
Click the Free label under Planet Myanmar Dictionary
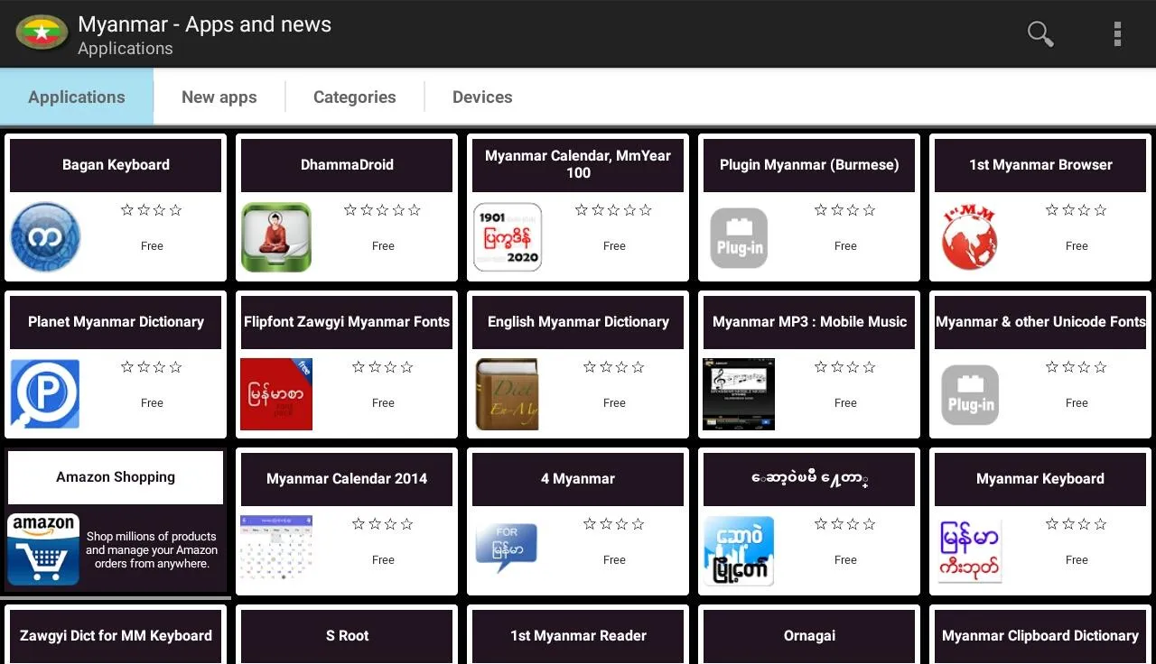pos(152,403)
